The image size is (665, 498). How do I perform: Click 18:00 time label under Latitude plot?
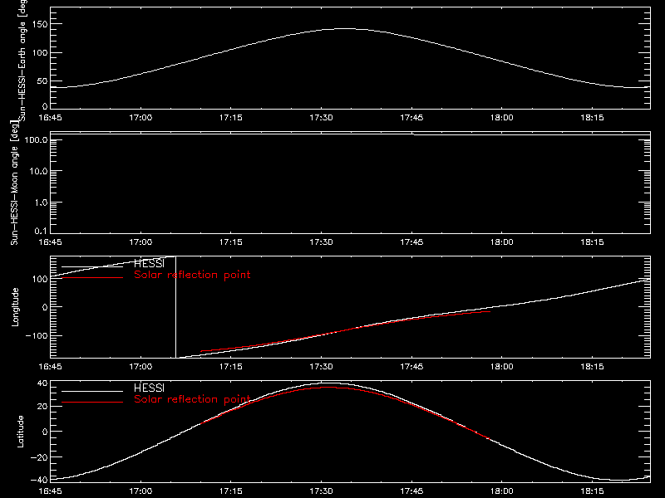tap(502, 491)
